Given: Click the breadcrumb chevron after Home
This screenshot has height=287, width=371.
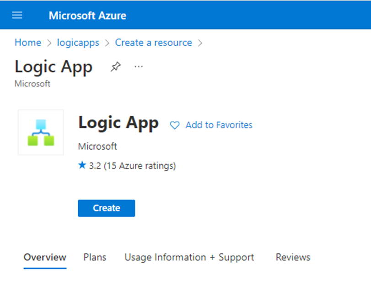Looking at the screenshot, I should click(x=48, y=43).
